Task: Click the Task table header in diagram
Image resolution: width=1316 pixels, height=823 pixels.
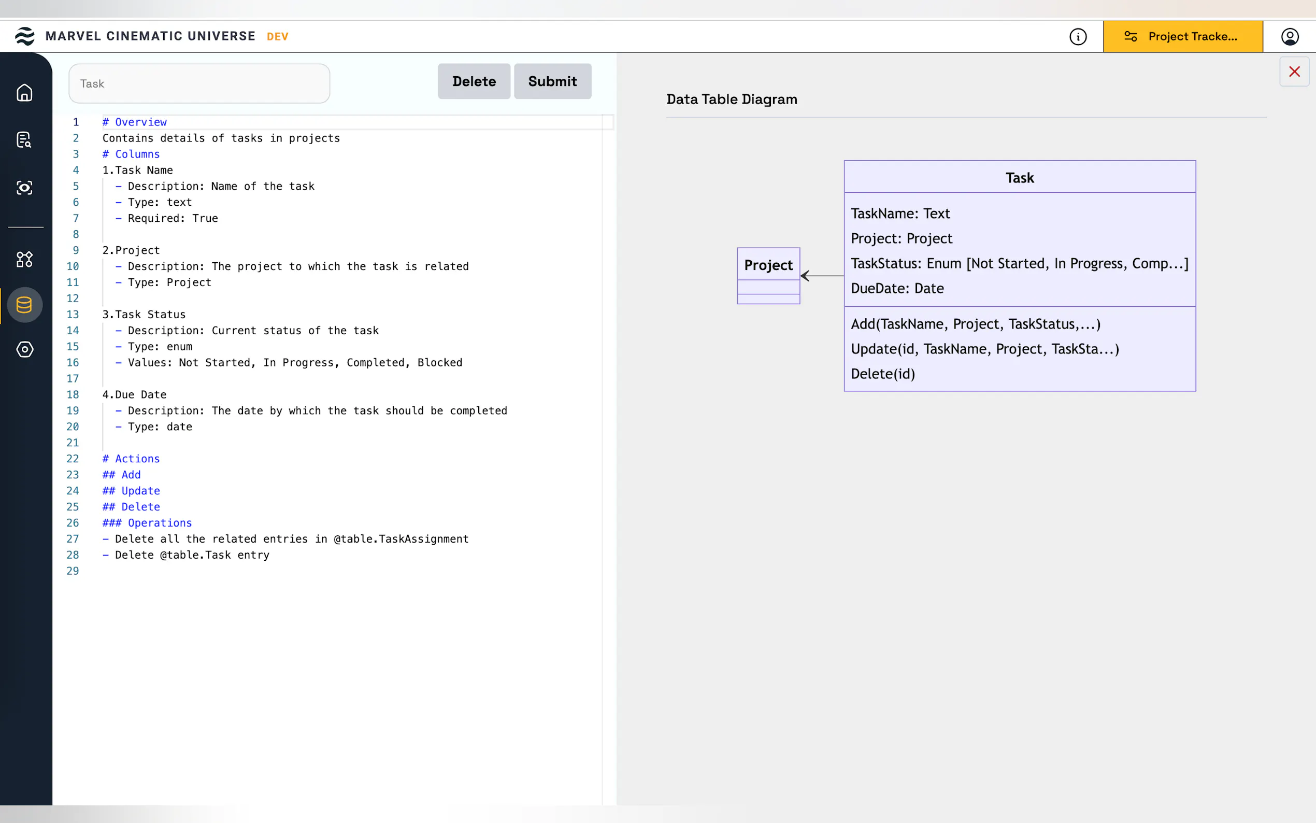Action: (1019, 178)
